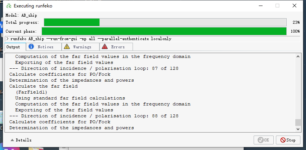
Task: Click the red error triangle icon
Action: (105, 47)
